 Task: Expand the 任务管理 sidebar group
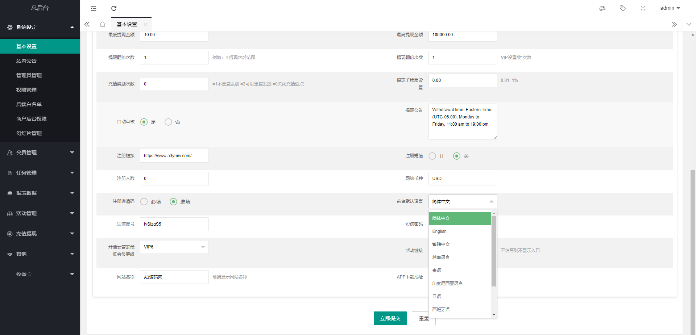click(40, 173)
